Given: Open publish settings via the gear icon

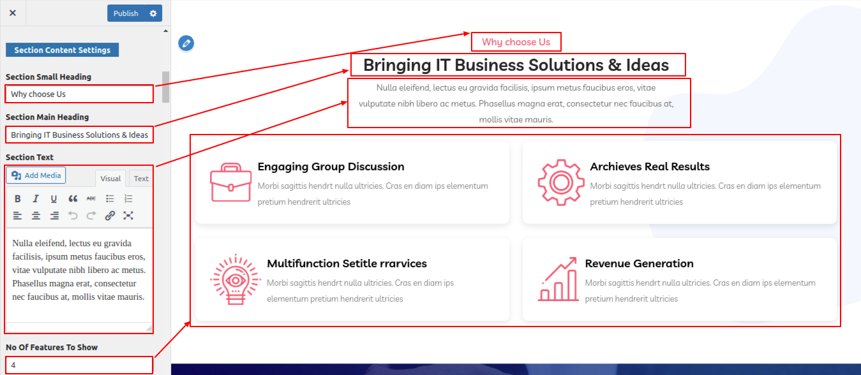Looking at the screenshot, I should (153, 13).
